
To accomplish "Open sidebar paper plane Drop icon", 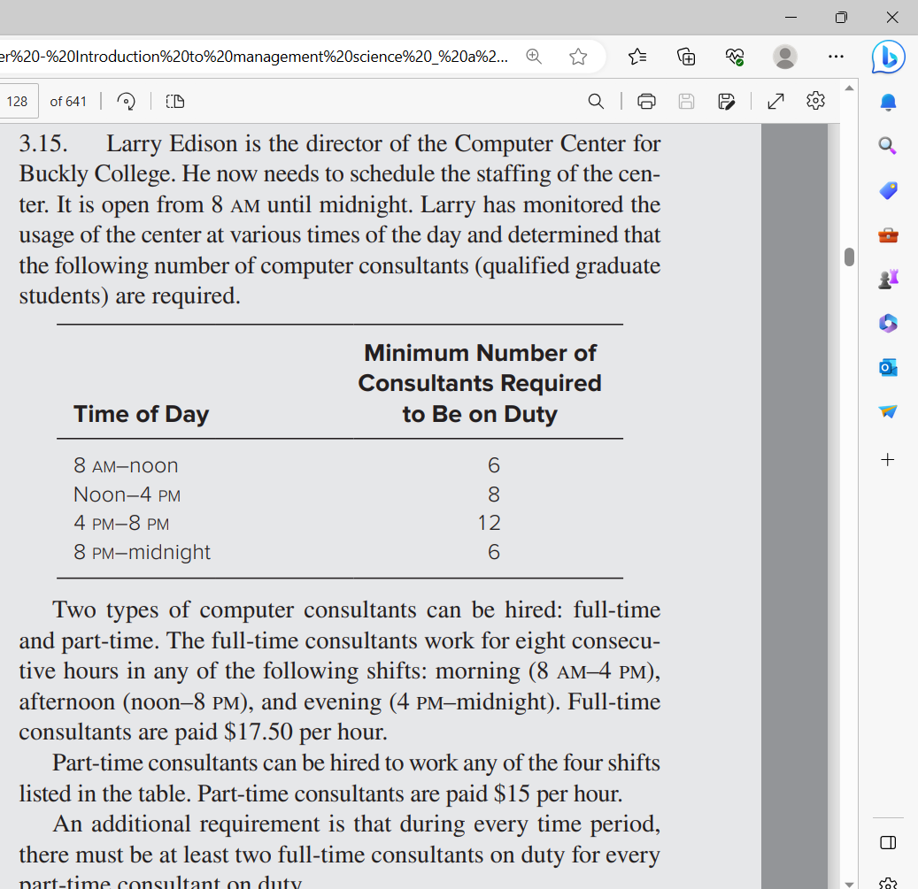I will click(888, 411).
